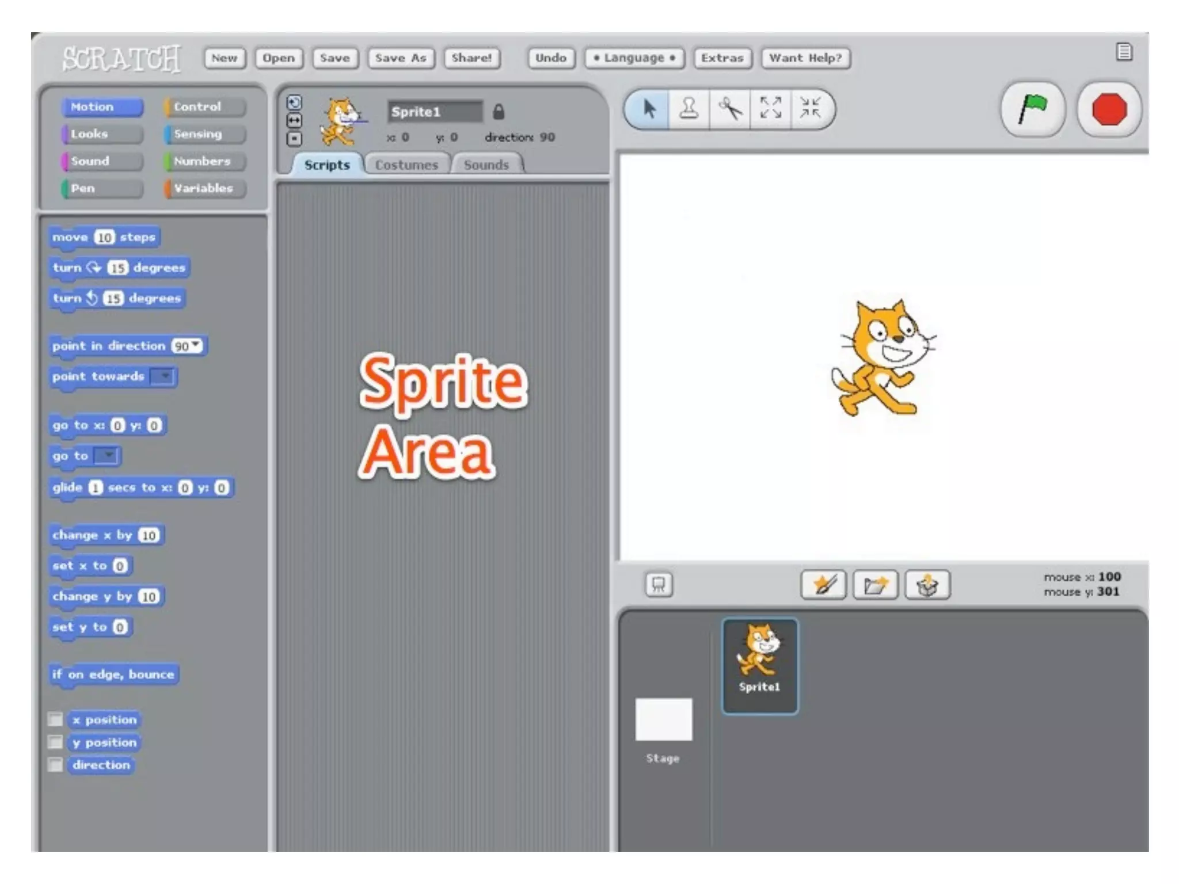Edit value in set y to block

pyautogui.click(x=119, y=627)
